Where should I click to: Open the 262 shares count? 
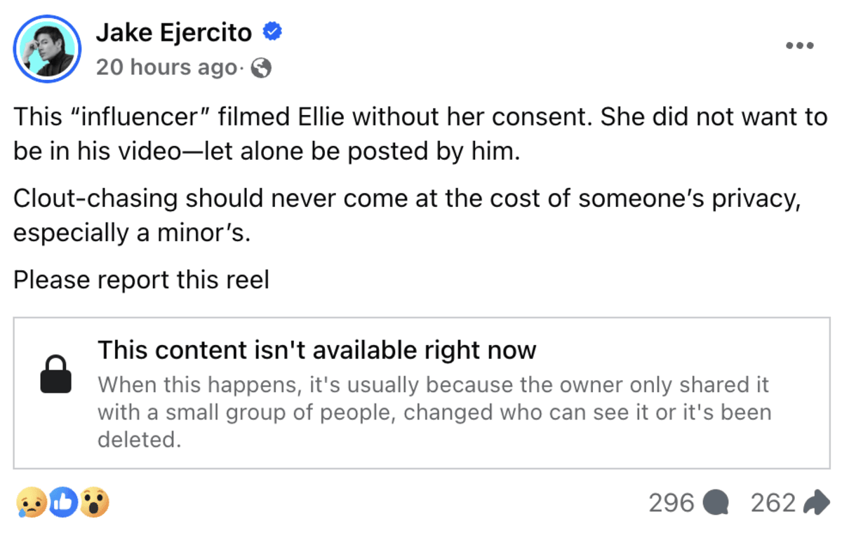click(773, 503)
